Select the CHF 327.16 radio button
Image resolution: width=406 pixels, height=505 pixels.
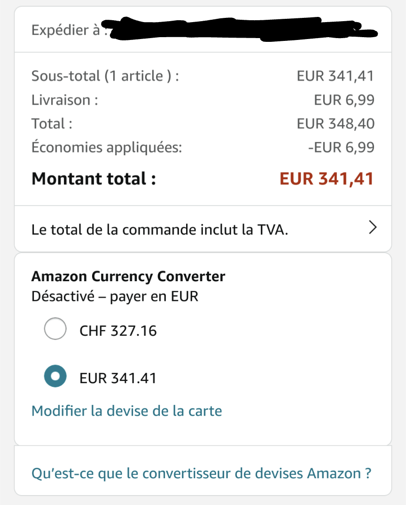point(55,329)
